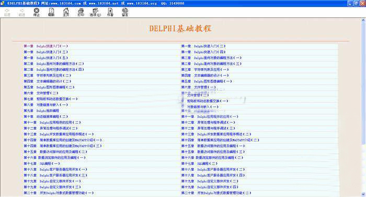The height and width of the screenshot is (197, 366).
Task: Open 第十五章 数据访问部件的应用及编程(一)
Action: pyautogui.click(x=213, y=146)
